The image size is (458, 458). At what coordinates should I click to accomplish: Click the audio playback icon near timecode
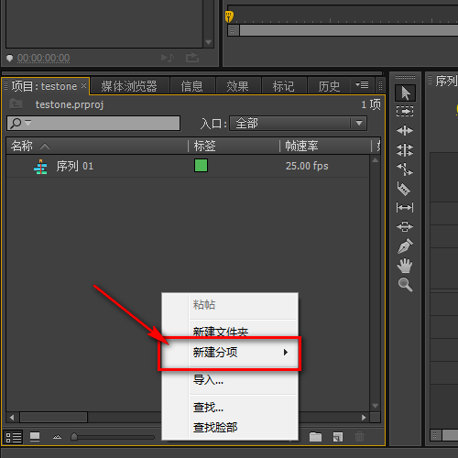pos(168,58)
